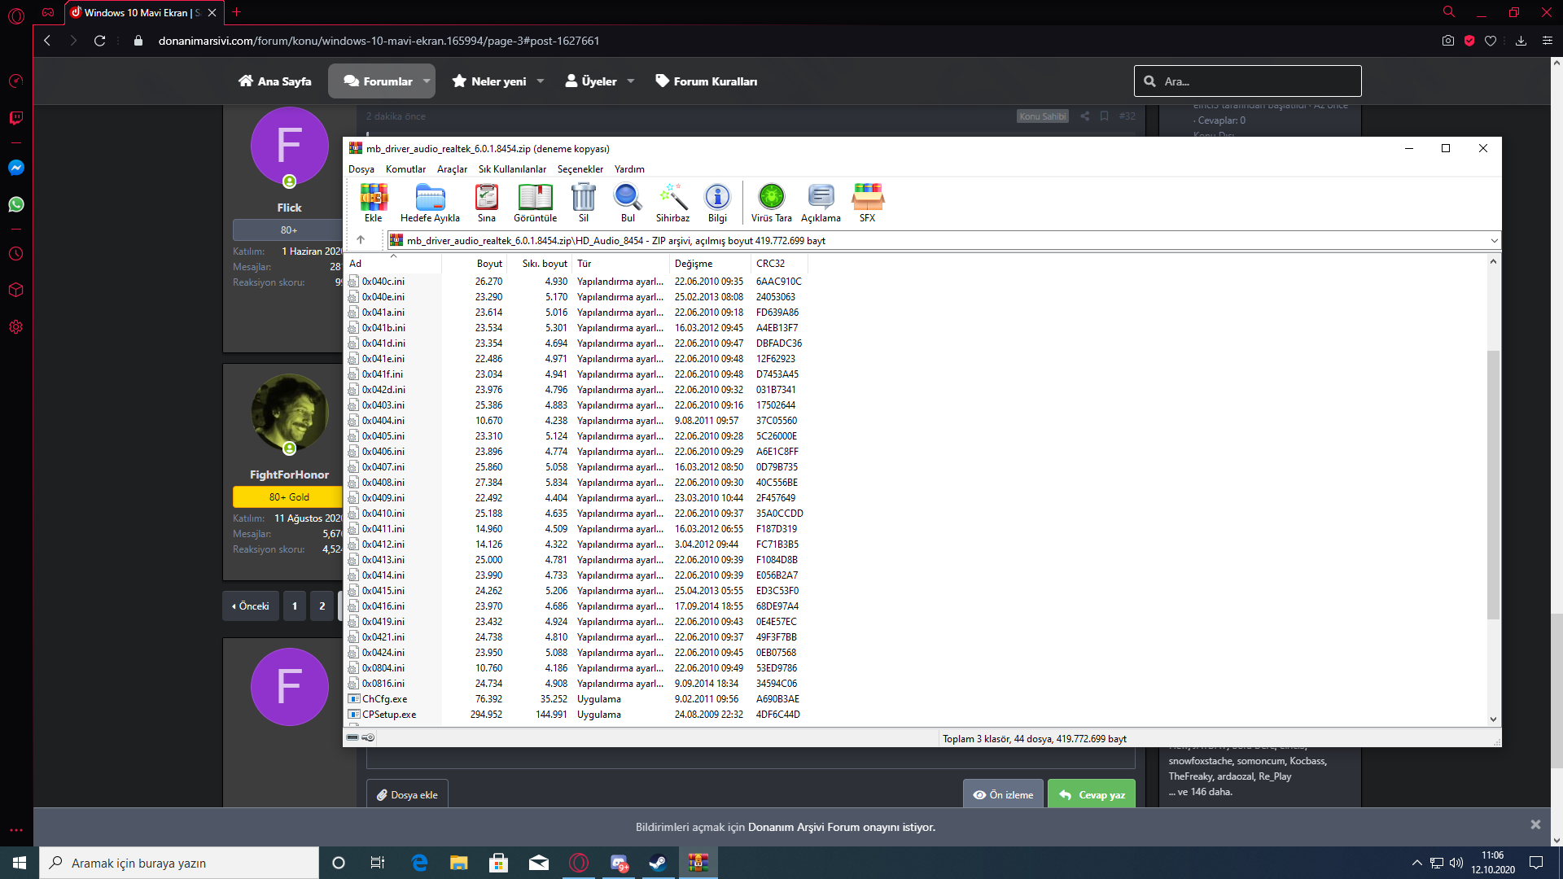The height and width of the screenshot is (879, 1563).
Task: Open the Sihirbaz wizard tool
Action: click(672, 203)
